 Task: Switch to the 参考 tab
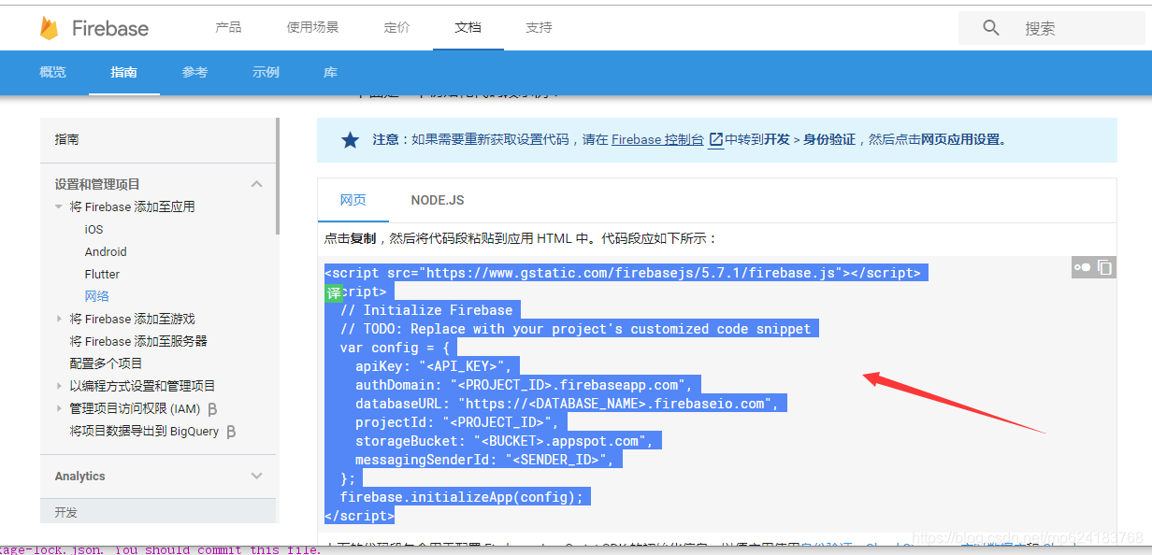coord(194,72)
